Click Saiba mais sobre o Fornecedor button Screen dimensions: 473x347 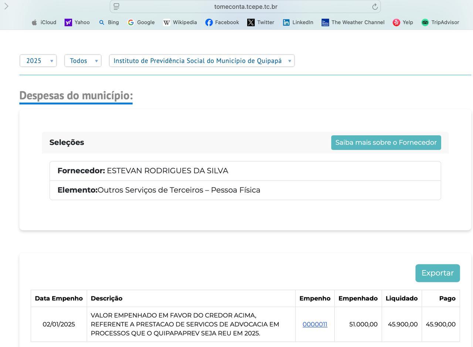pyautogui.click(x=386, y=142)
